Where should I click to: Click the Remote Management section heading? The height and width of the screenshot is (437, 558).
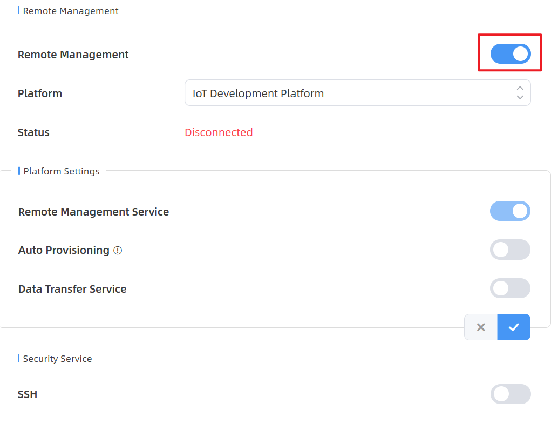pos(71,11)
